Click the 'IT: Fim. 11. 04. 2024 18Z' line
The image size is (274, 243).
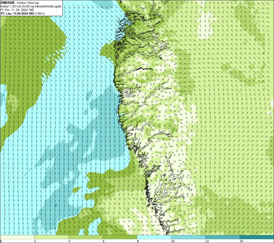(x=17, y=10)
